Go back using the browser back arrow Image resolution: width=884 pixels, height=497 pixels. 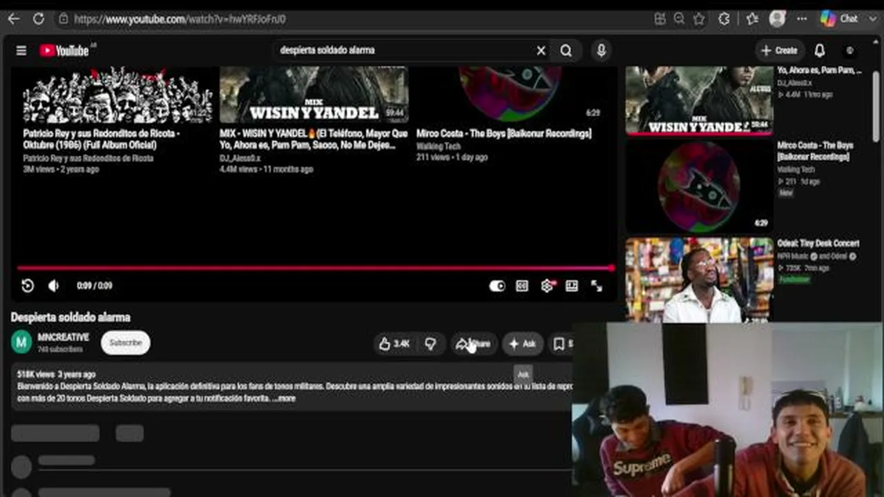point(13,19)
